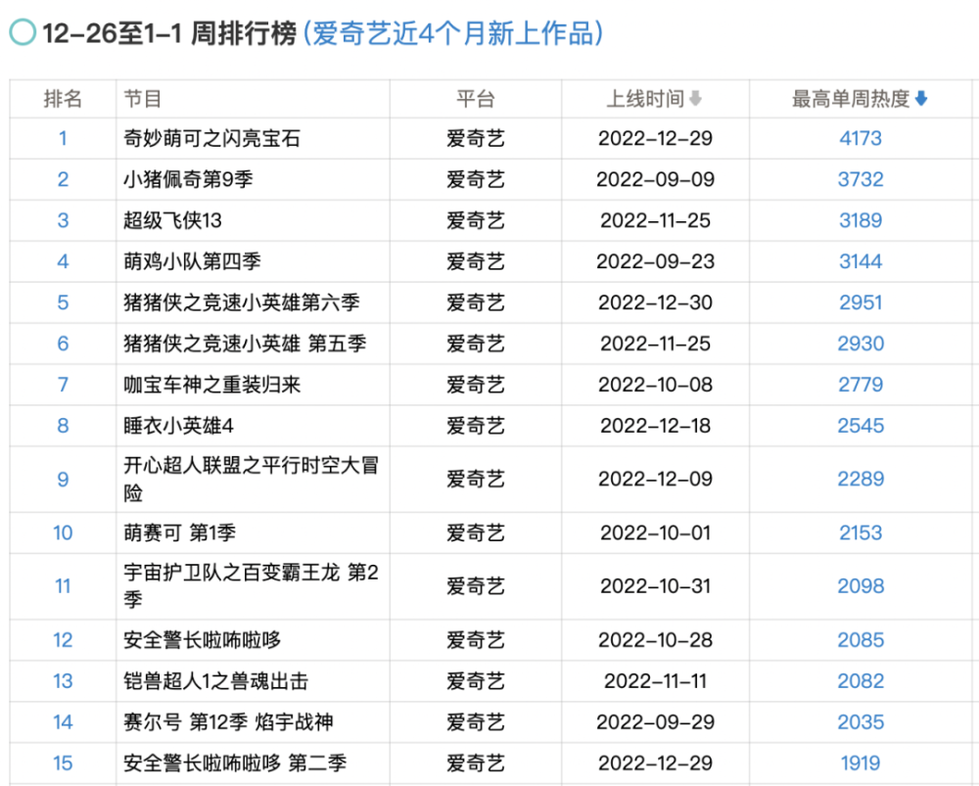Sort by 最高单周热度 using the blue arrow

921,99
